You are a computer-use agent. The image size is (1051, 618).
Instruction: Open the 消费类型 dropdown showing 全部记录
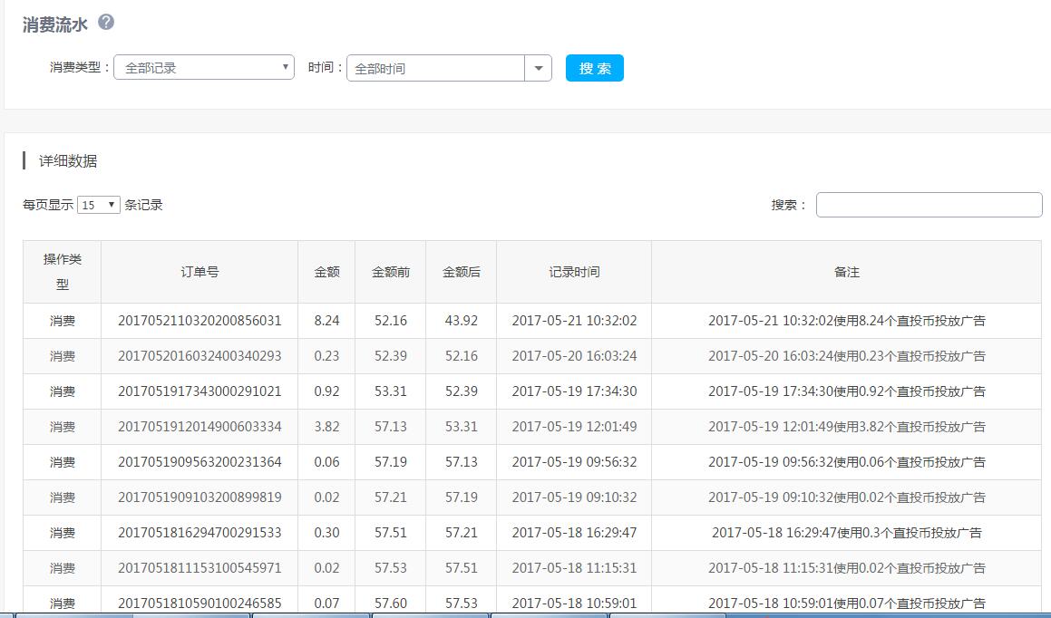[204, 67]
